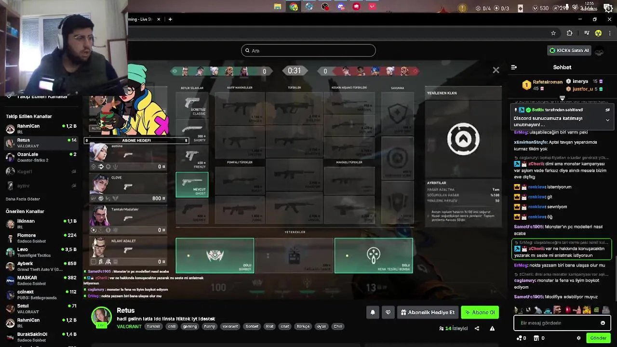Open the Setul VALORANT channel
Screen dimensions: 617x347
pos(41,309)
